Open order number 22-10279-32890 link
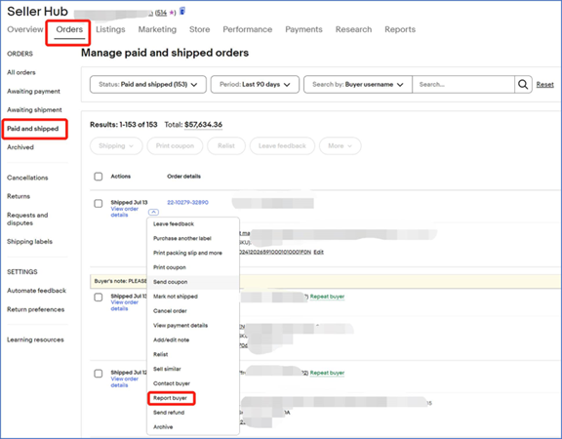562x439 pixels. (187, 203)
